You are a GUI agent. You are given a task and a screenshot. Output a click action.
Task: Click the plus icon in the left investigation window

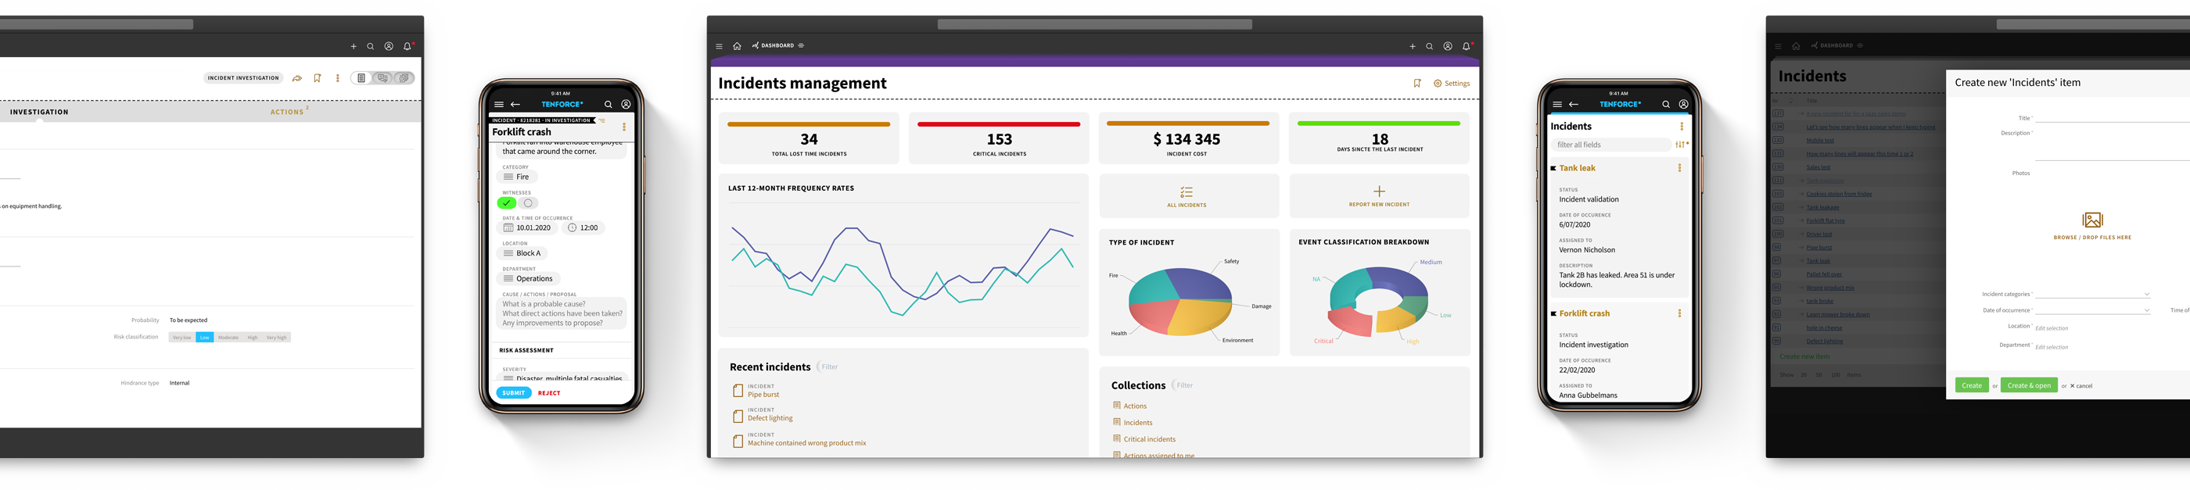click(x=354, y=46)
